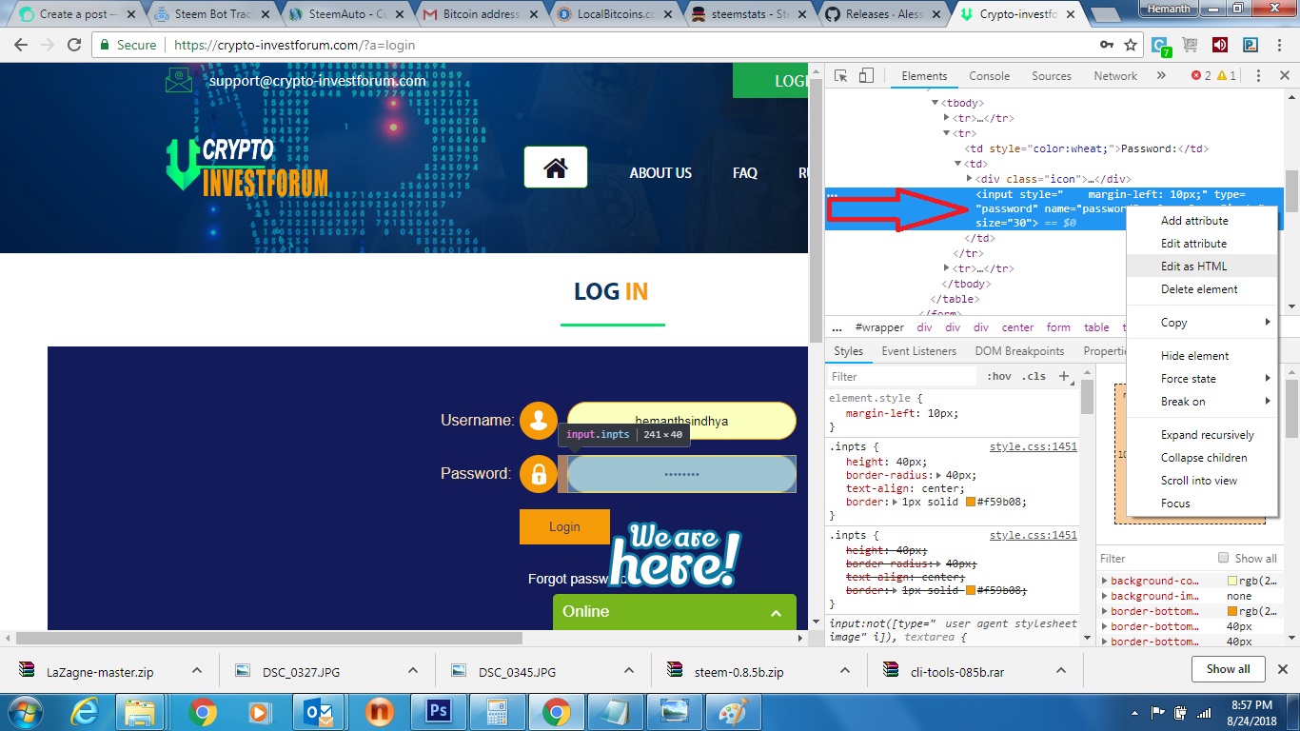
Task: Expand the background-image computed property
Action: [x=1105, y=596]
